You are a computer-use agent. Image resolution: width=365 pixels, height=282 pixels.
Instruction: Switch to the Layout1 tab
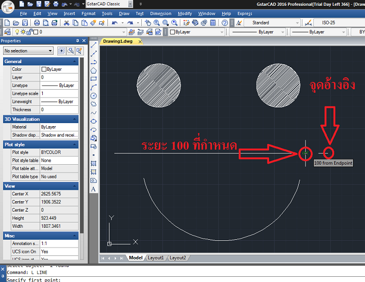155,258
